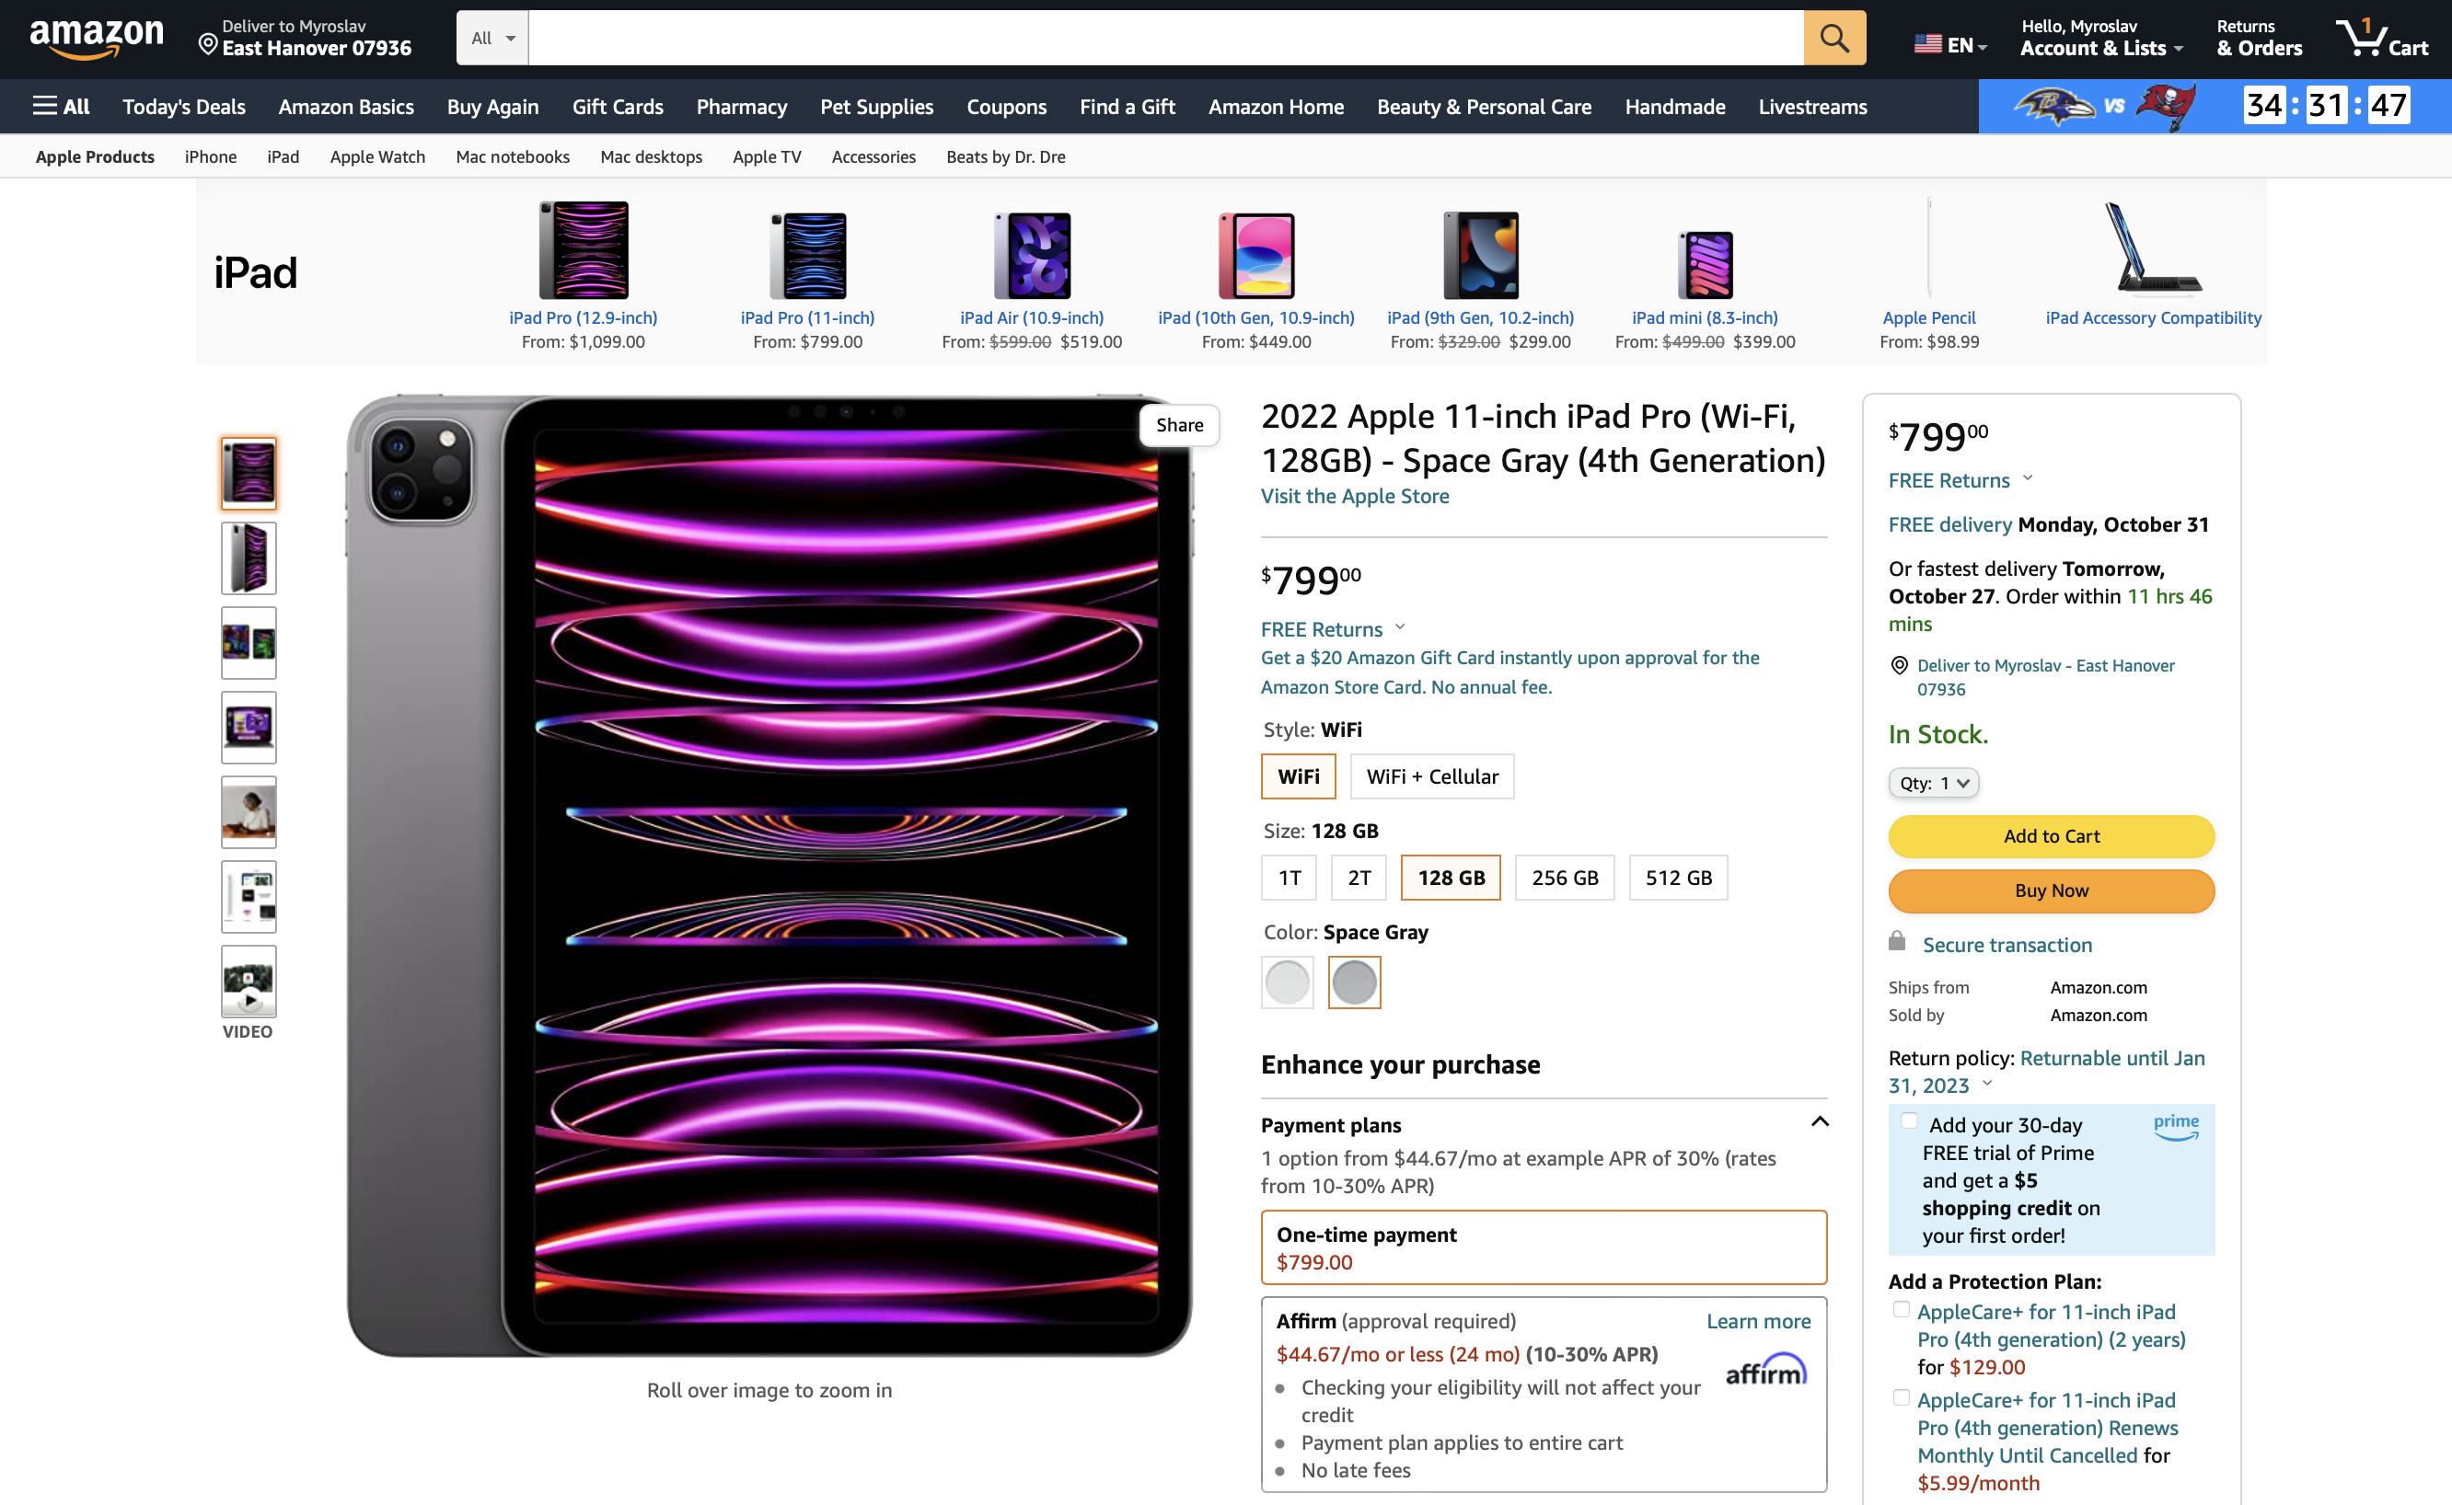The image size is (2452, 1505).
Task: Select the Silver color swatch
Action: (1287, 982)
